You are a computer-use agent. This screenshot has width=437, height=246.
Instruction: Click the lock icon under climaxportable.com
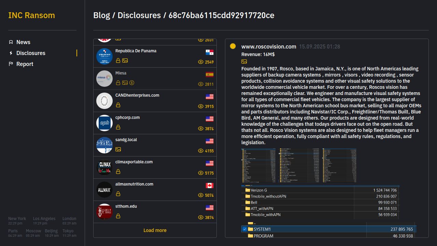tap(118, 172)
